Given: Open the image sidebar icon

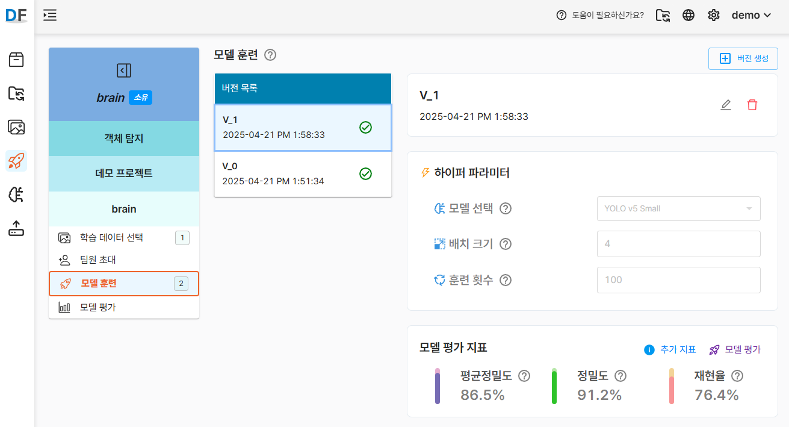Looking at the screenshot, I should 16,127.
